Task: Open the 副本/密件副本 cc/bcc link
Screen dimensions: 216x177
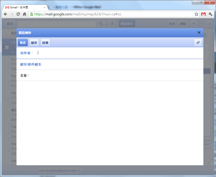Action: pyautogui.click(x=31, y=65)
